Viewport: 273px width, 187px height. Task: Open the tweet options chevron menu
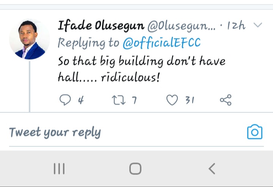tap(257, 26)
